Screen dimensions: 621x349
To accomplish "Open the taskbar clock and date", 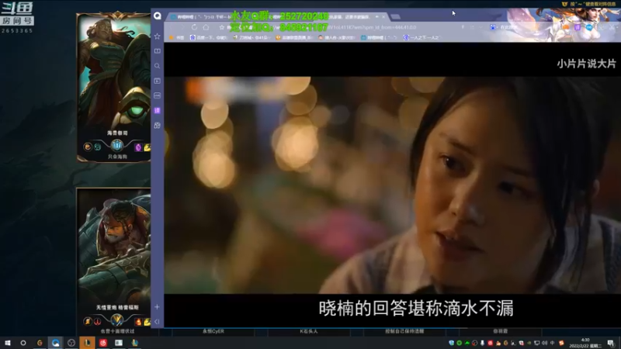I will pyautogui.click(x=585, y=343).
